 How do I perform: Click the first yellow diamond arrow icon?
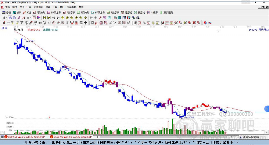pos(63,18)
